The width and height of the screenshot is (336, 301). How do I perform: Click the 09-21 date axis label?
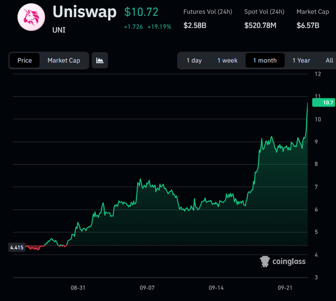coord(285,288)
